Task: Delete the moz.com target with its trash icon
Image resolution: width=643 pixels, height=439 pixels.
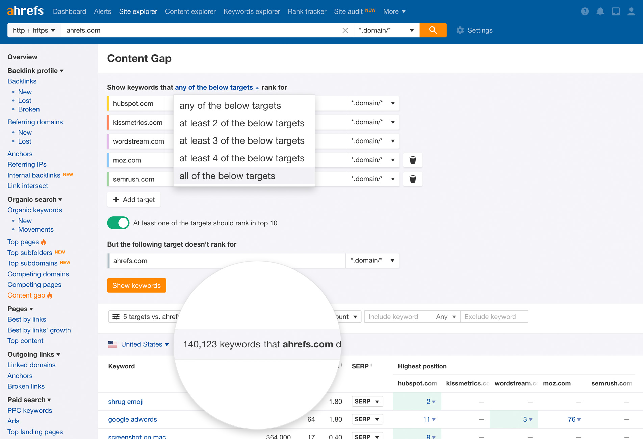Action: 412,160
